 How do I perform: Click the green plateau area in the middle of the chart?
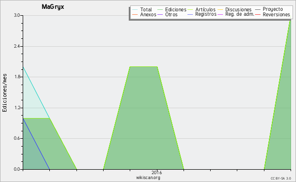click(x=144, y=119)
